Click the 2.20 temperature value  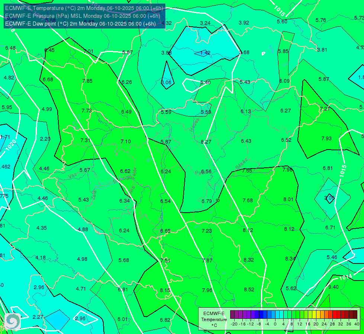(45, 139)
